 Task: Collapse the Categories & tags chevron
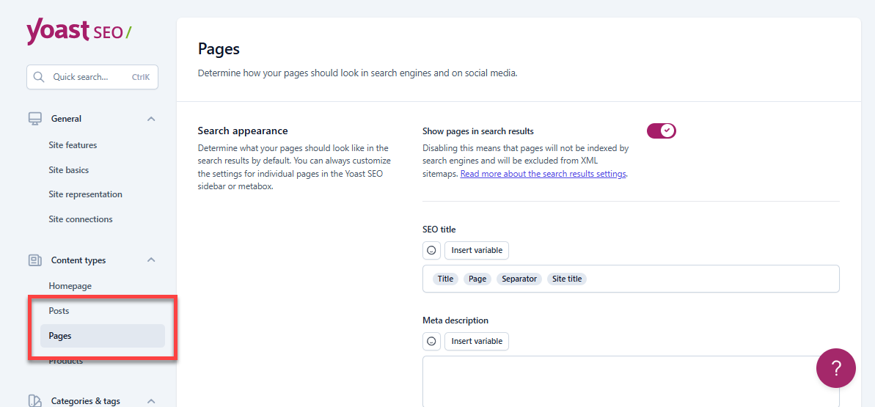pyautogui.click(x=151, y=401)
